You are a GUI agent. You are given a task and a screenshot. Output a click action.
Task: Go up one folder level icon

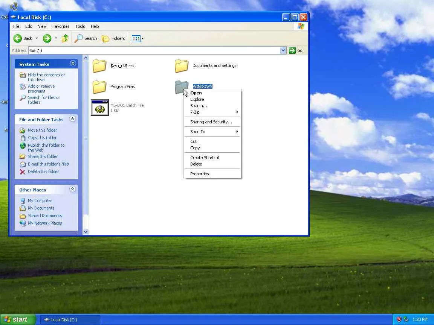(65, 38)
